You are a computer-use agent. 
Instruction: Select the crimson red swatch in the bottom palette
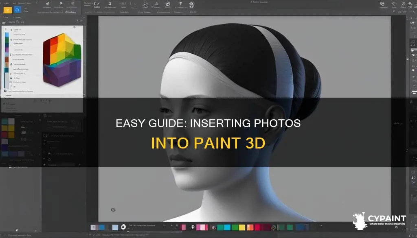[257, 227]
